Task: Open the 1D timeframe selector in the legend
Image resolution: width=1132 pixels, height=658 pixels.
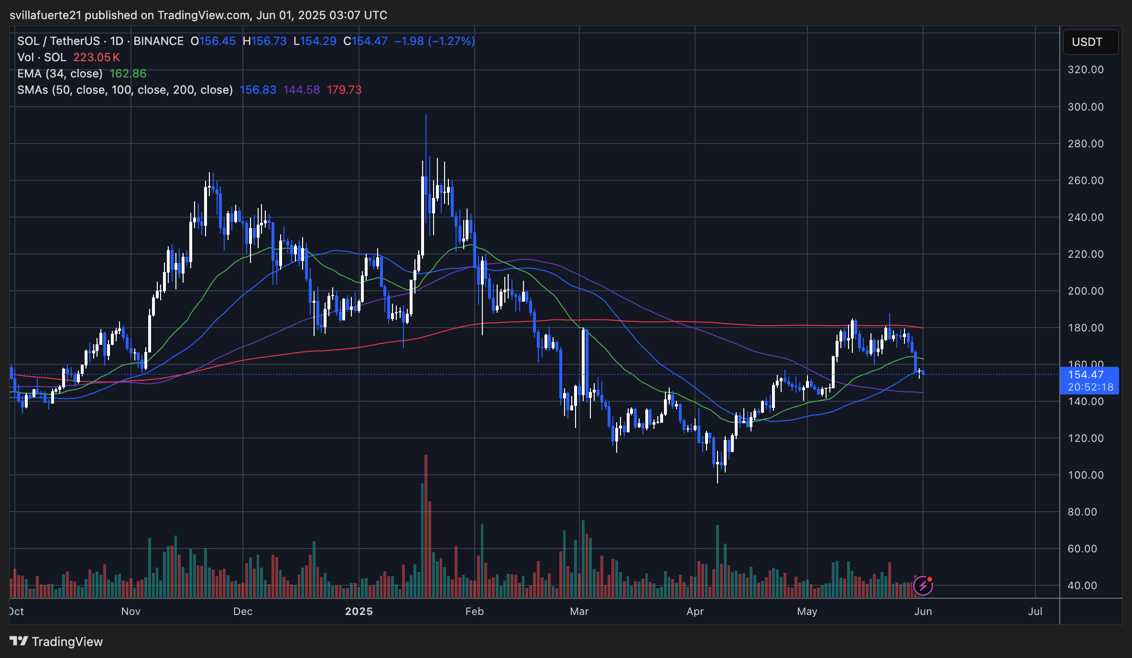Action: (116, 41)
